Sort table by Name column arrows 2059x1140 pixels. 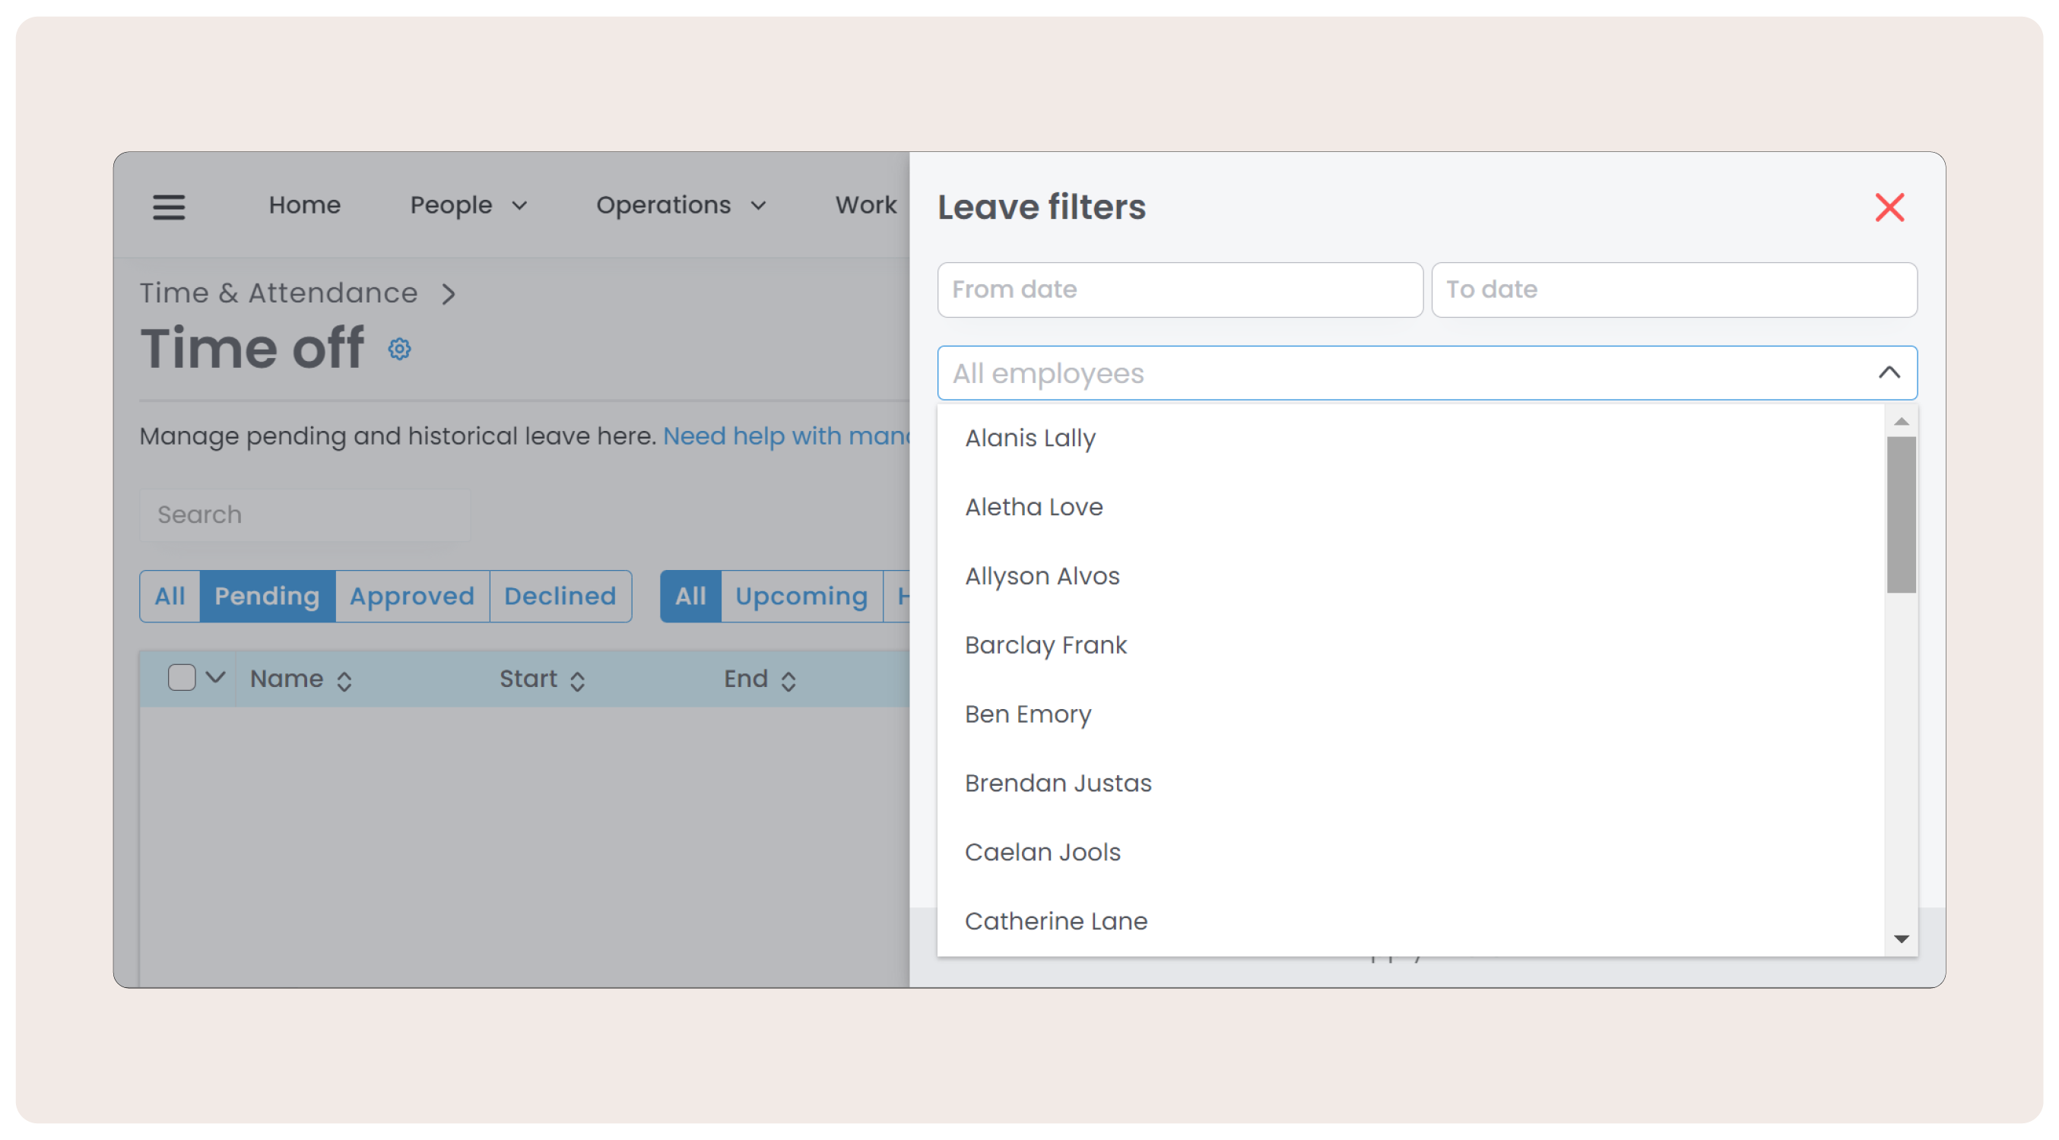(344, 681)
